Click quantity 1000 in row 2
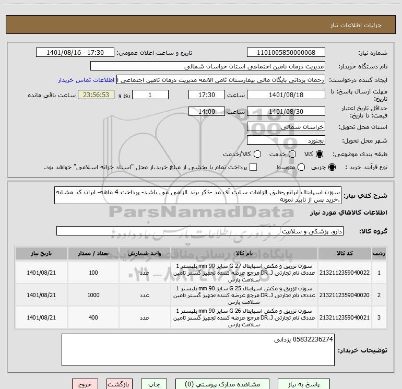This screenshot has height=389, width=402. click(93, 295)
